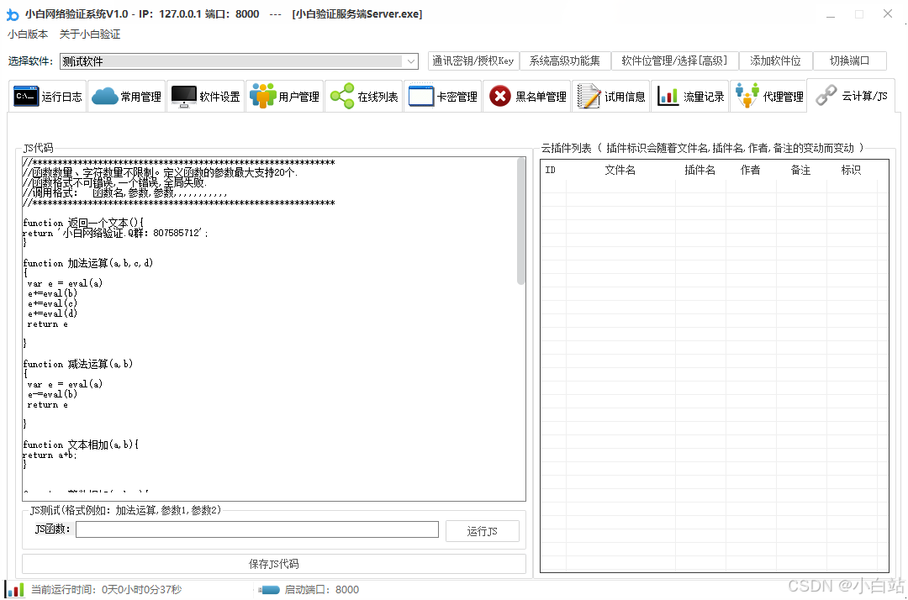Viewport: 908px width, 600px height.
Task: Open the 运行日志 console icon tab
Action: tap(26, 96)
